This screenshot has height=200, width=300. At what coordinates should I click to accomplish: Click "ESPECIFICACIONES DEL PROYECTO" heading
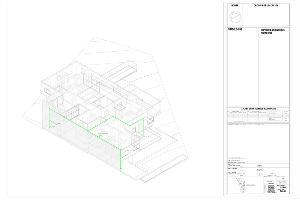click(x=273, y=32)
